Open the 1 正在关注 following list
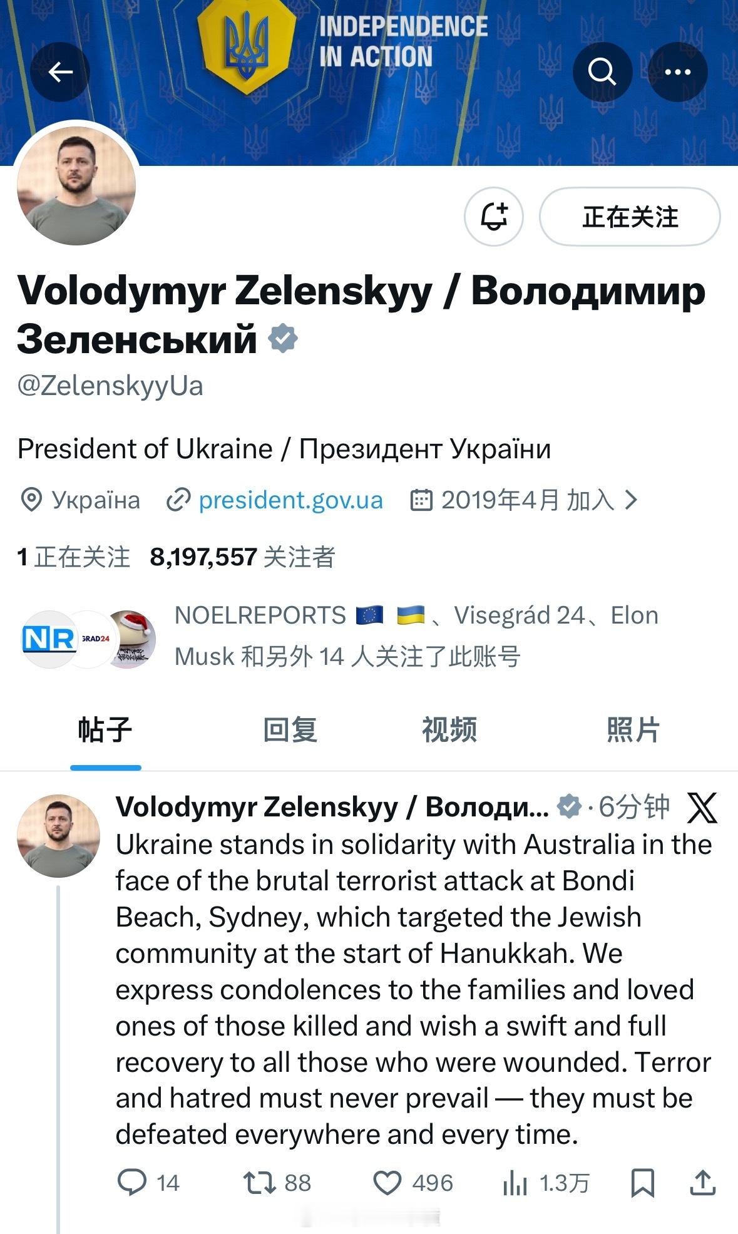This screenshot has height=1234, width=738. (x=74, y=557)
